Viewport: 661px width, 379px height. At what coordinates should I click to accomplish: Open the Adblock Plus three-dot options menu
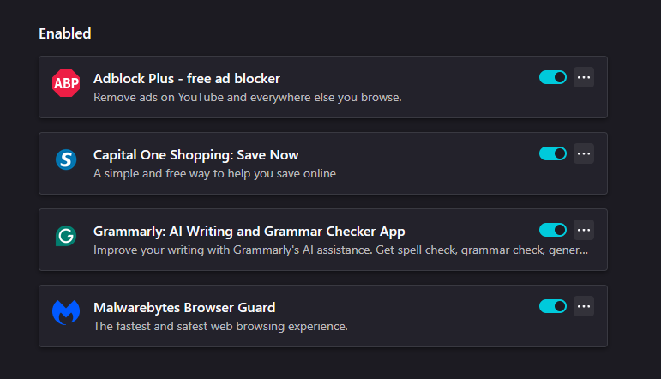tap(584, 78)
